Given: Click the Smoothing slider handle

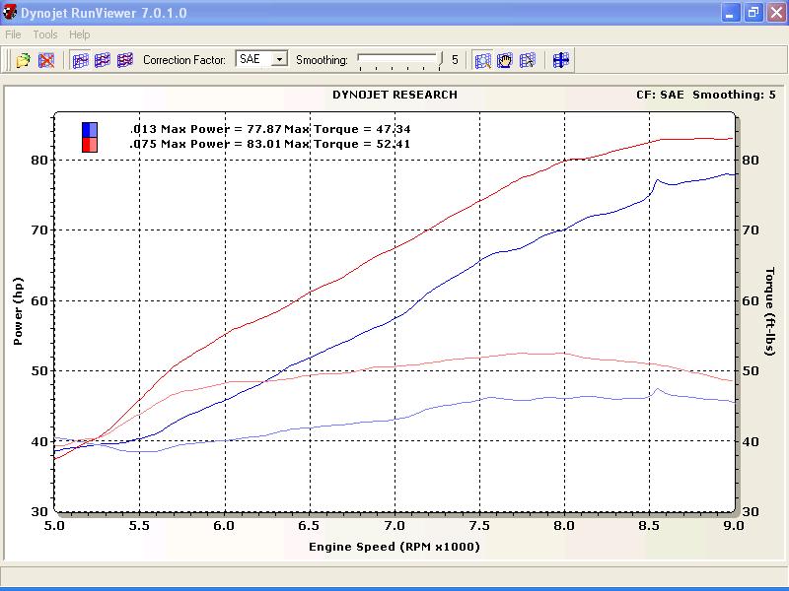Looking at the screenshot, I should pos(441,61).
